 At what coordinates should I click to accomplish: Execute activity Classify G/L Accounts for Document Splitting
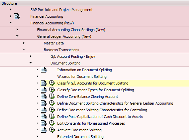[x=52, y=83]
